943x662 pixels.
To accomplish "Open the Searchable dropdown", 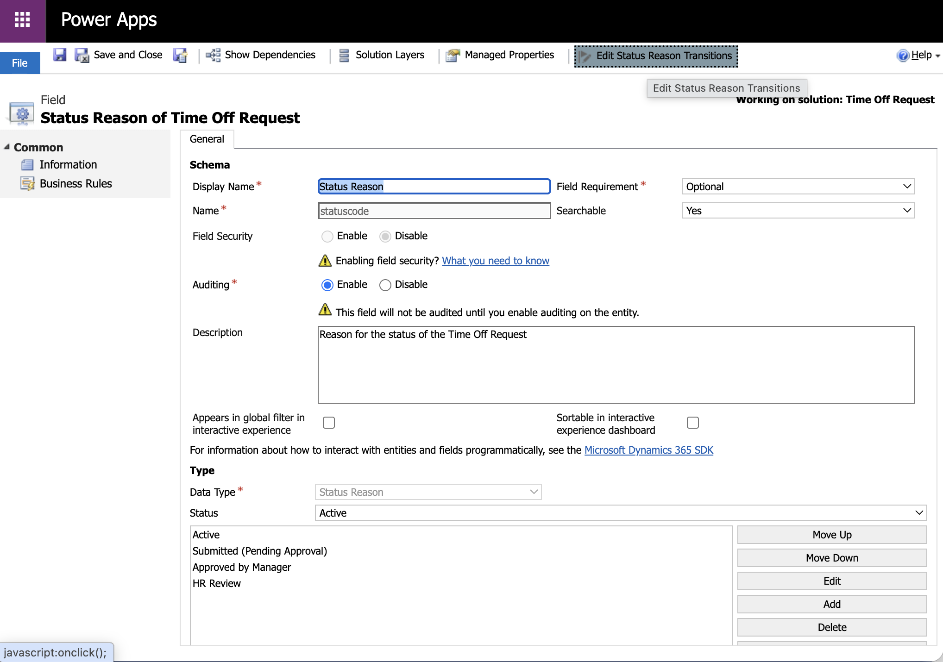I will coord(798,211).
